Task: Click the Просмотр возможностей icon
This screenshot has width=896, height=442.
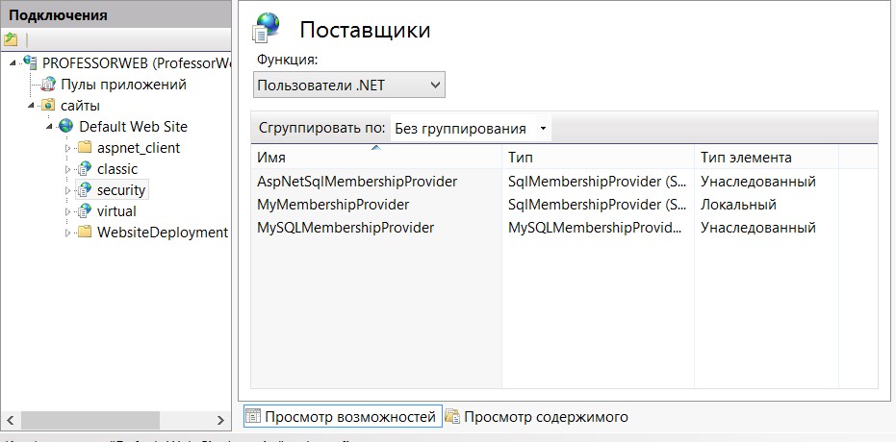Action: click(x=254, y=417)
